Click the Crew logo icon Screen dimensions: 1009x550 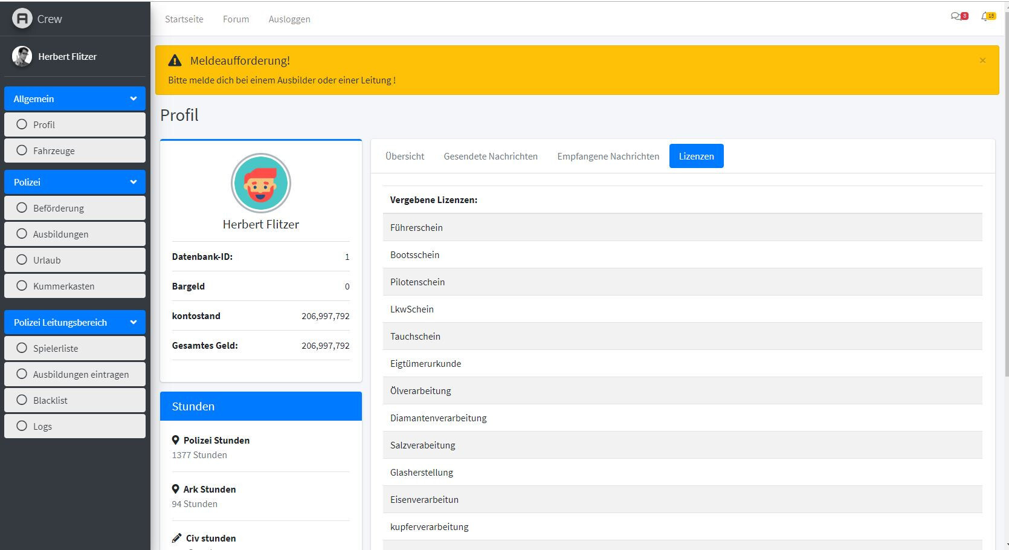point(22,19)
